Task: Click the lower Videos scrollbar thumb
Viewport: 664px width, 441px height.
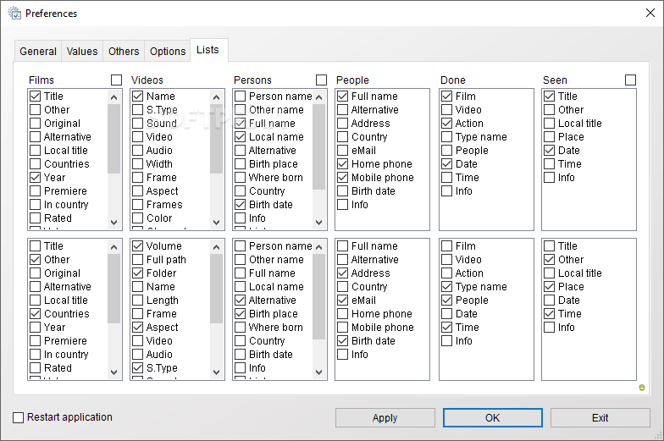Action: tap(217, 289)
